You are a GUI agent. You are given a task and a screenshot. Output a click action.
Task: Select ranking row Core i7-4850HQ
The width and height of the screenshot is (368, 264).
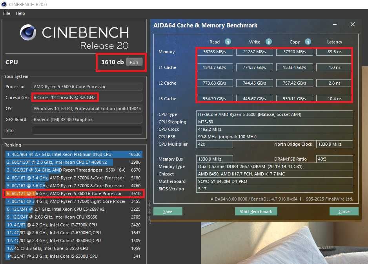[x=74, y=240]
